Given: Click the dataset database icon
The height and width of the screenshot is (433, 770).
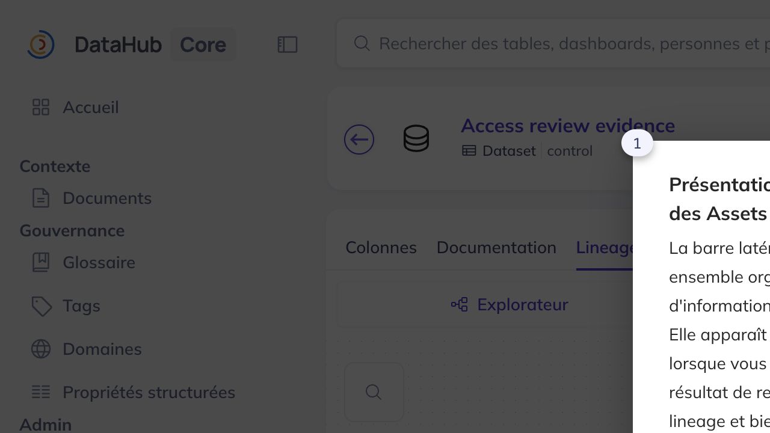Looking at the screenshot, I should (416, 139).
